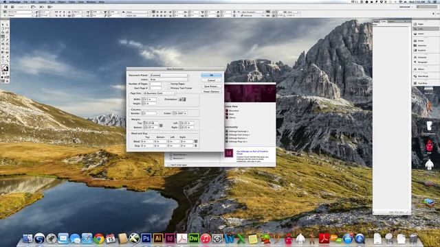Click the Right margin field

(186, 128)
